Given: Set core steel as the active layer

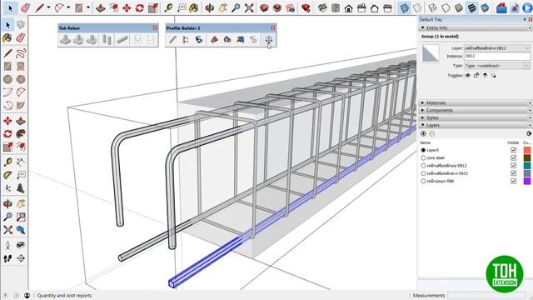Looking at the screenshot, I should tap(423, 157).
